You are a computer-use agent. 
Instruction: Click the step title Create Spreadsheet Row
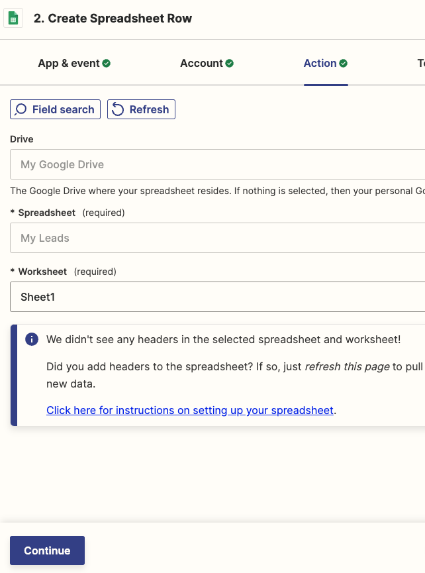point(113,19)
